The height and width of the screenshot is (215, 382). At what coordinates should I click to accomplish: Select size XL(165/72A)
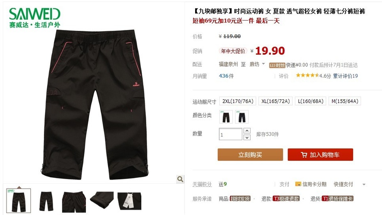(276, 101)
